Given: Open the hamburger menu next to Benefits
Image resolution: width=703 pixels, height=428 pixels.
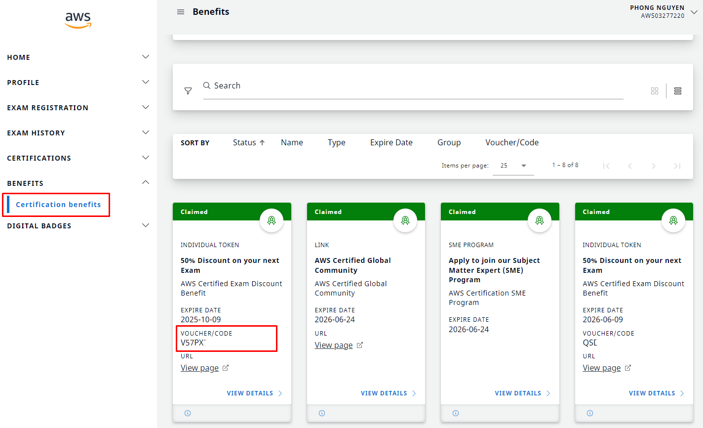Looking at the screenshot, I should point(181,12).
